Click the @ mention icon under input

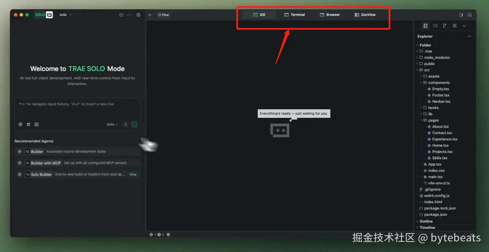click(x=20, y=124)
